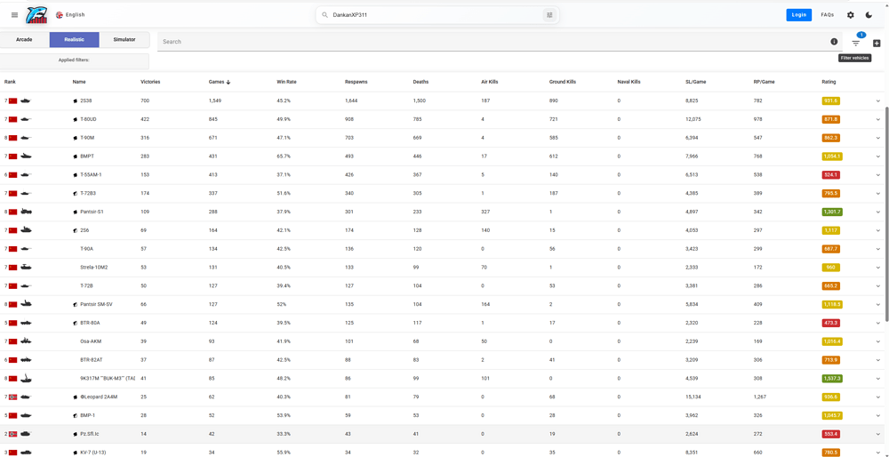Click the 2S38 vehicle silhouette icon

(x=26, y=101)
